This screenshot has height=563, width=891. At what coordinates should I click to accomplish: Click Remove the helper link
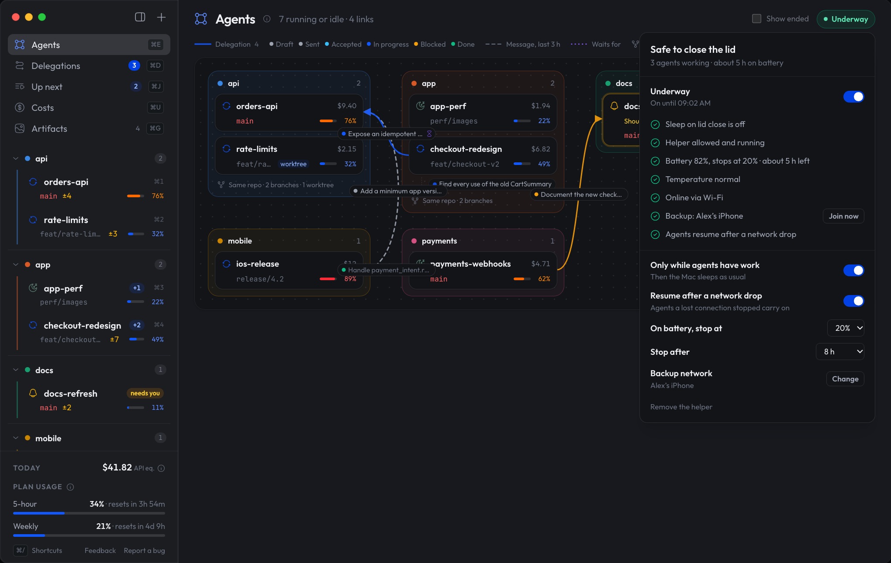click(681, 407)
